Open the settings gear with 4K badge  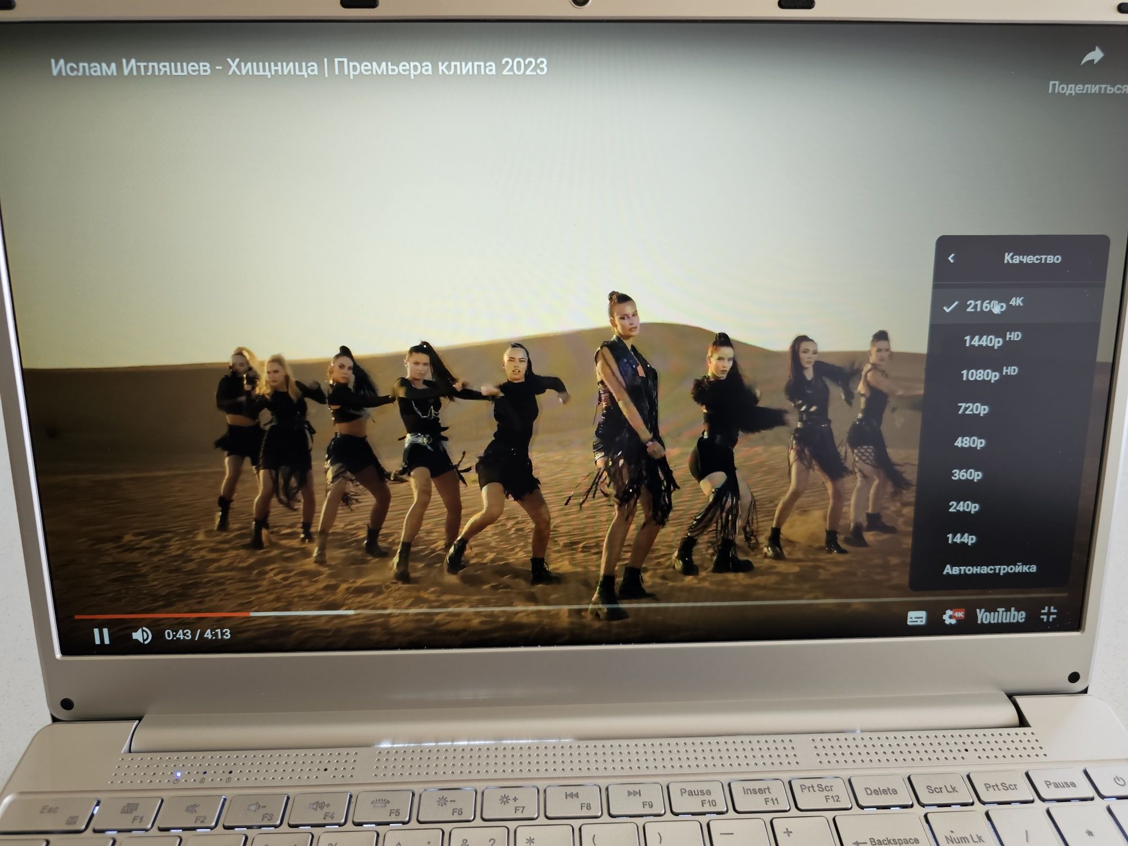[953, 616]
